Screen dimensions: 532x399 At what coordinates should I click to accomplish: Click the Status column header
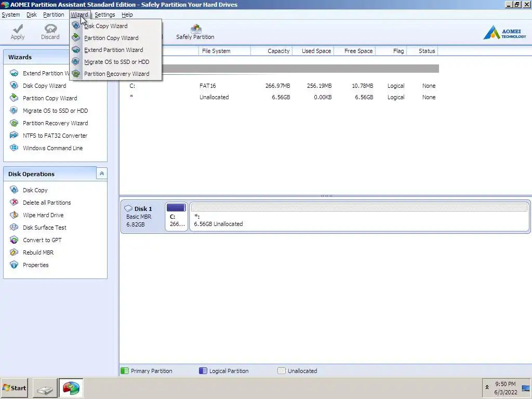click(422, 51)
